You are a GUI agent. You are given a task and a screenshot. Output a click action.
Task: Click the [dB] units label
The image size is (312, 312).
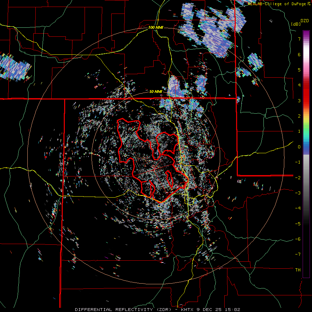(296, 24)
